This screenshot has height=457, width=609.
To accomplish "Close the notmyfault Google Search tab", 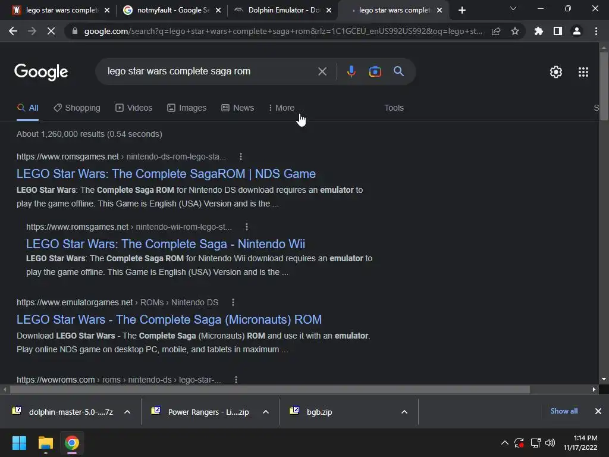I will pyautogui.click(x=218, y=10).
